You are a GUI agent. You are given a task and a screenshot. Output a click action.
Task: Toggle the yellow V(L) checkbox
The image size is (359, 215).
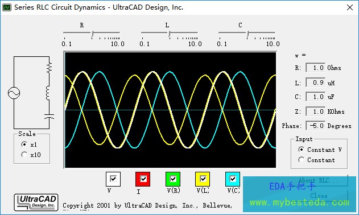pos(203,179)
